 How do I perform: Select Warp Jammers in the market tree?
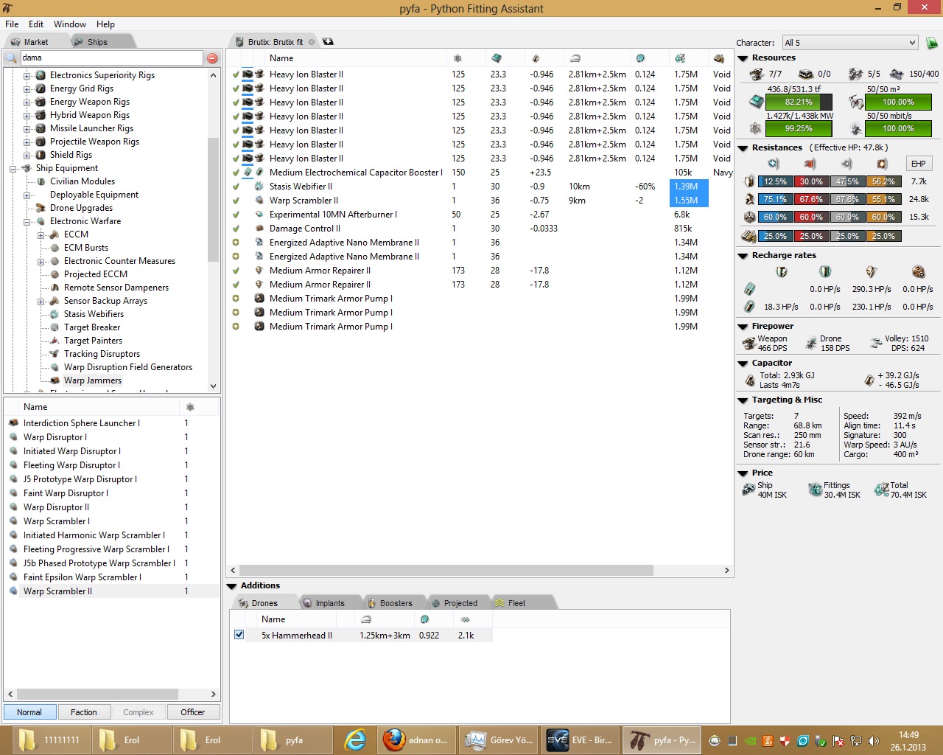93,380
